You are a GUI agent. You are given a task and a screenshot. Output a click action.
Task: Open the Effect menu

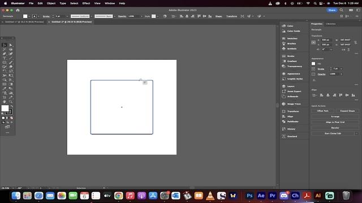coord(86,3)
